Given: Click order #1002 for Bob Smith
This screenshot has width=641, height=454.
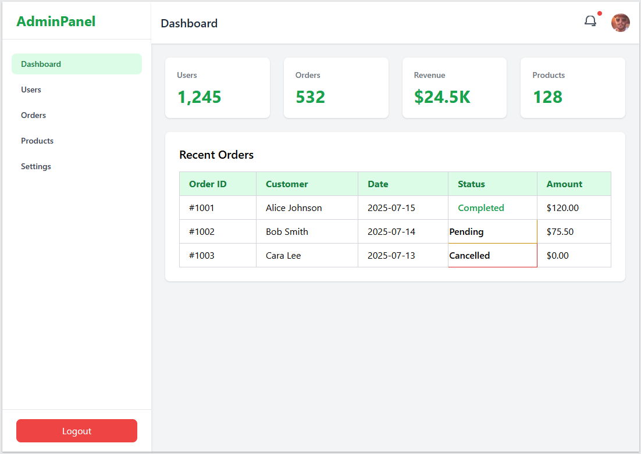Looking at the screenshot, I should [x=216, y=231].
